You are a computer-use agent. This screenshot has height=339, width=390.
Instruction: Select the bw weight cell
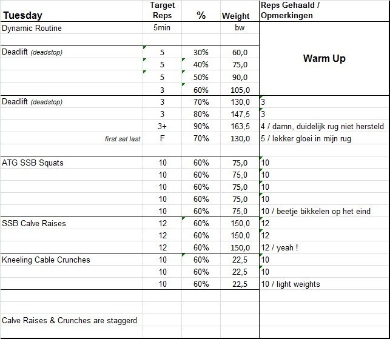tap(239, 29)
